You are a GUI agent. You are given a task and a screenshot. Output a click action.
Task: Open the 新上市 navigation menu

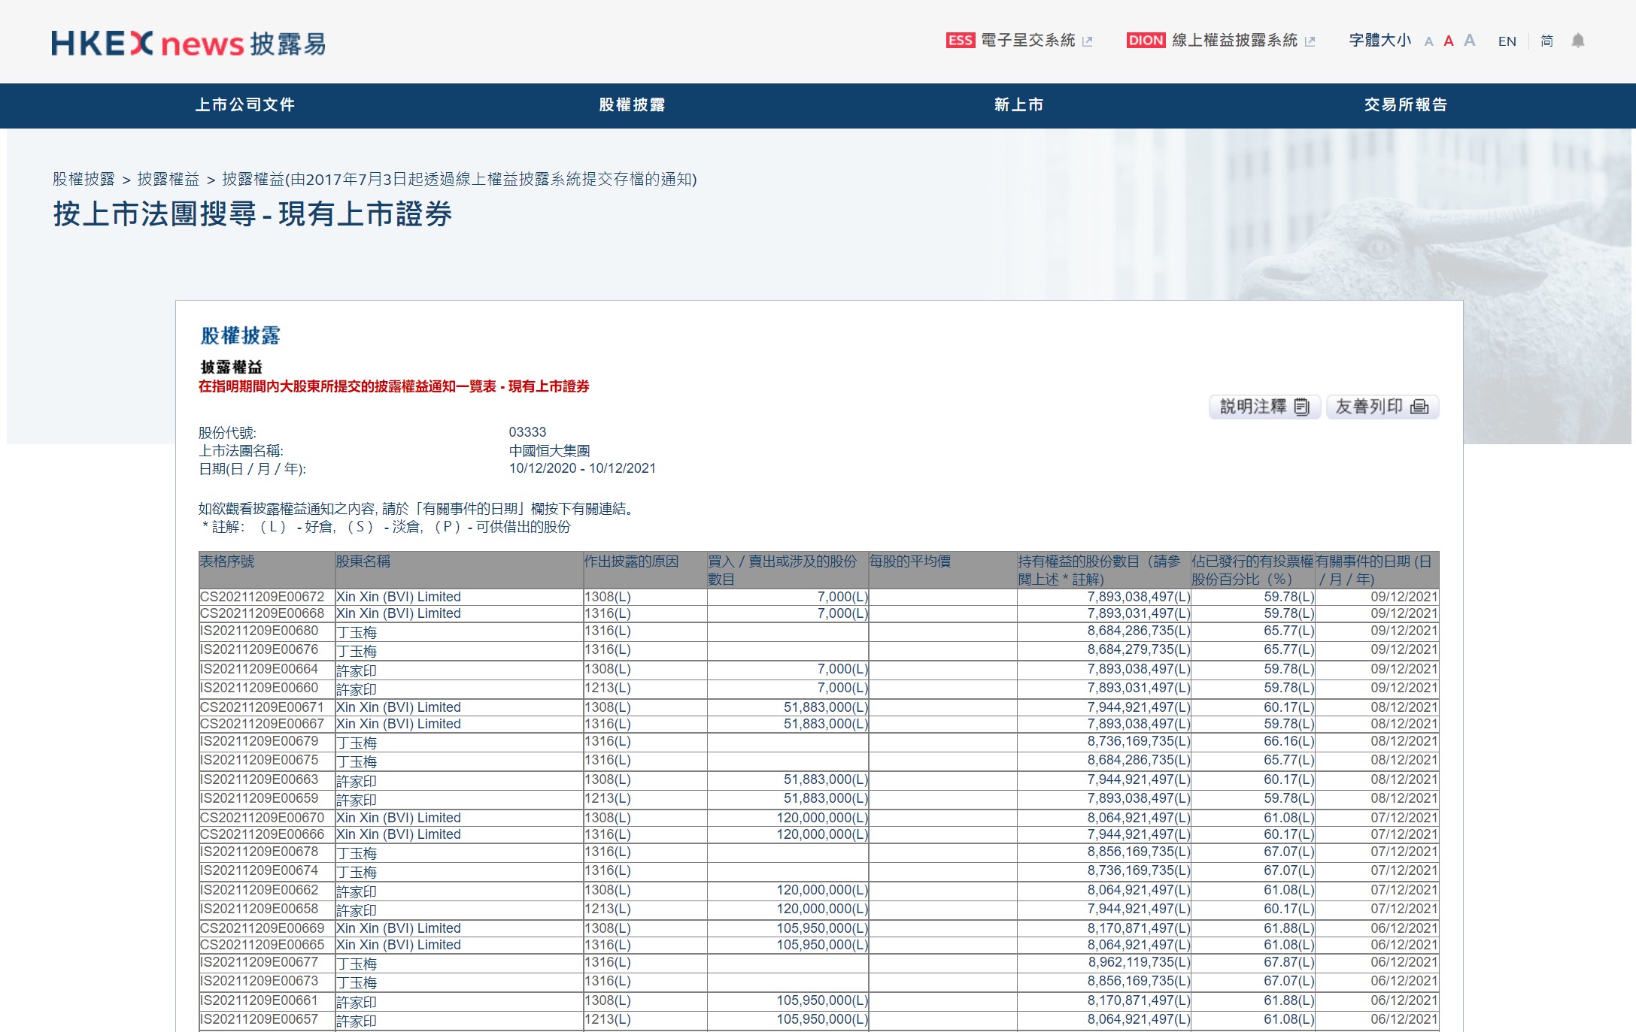tap(1018, 105)
